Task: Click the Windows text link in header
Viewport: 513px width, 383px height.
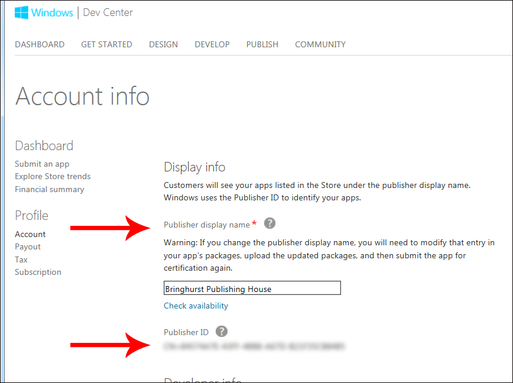Action: click(x=52, y=13)
